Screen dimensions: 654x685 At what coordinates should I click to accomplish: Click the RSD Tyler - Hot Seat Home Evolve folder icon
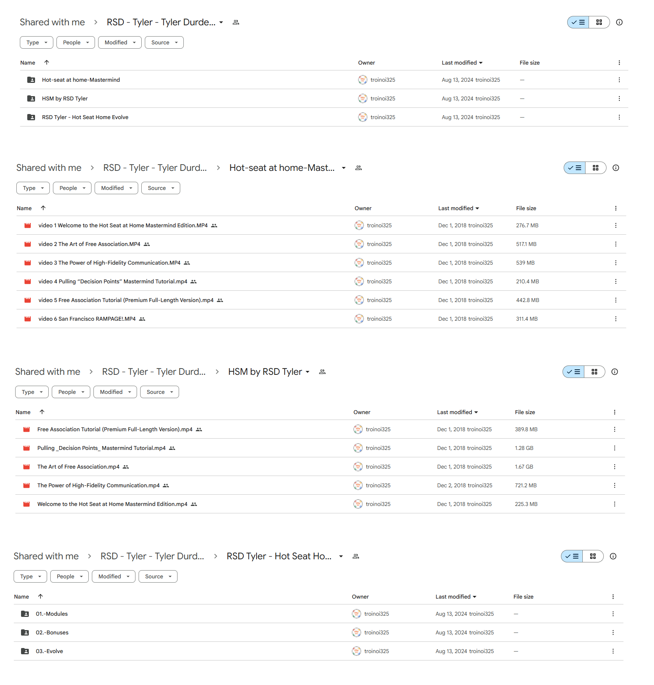click(x=31, y=117)
